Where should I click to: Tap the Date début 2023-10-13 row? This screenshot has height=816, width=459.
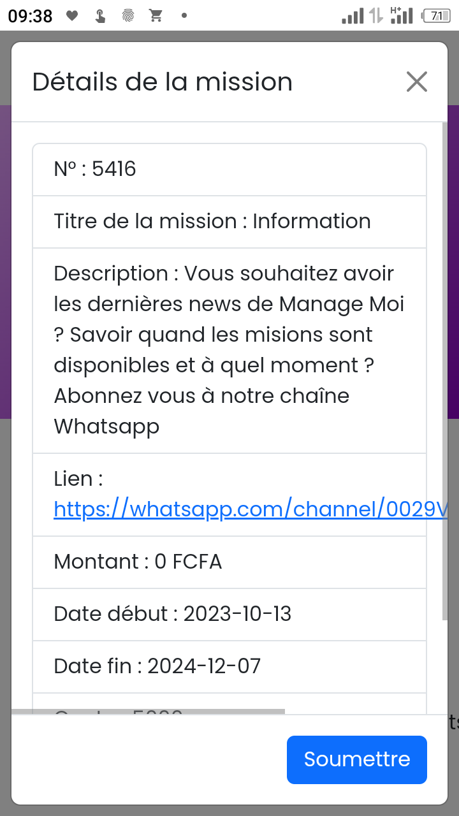(229, 615)
